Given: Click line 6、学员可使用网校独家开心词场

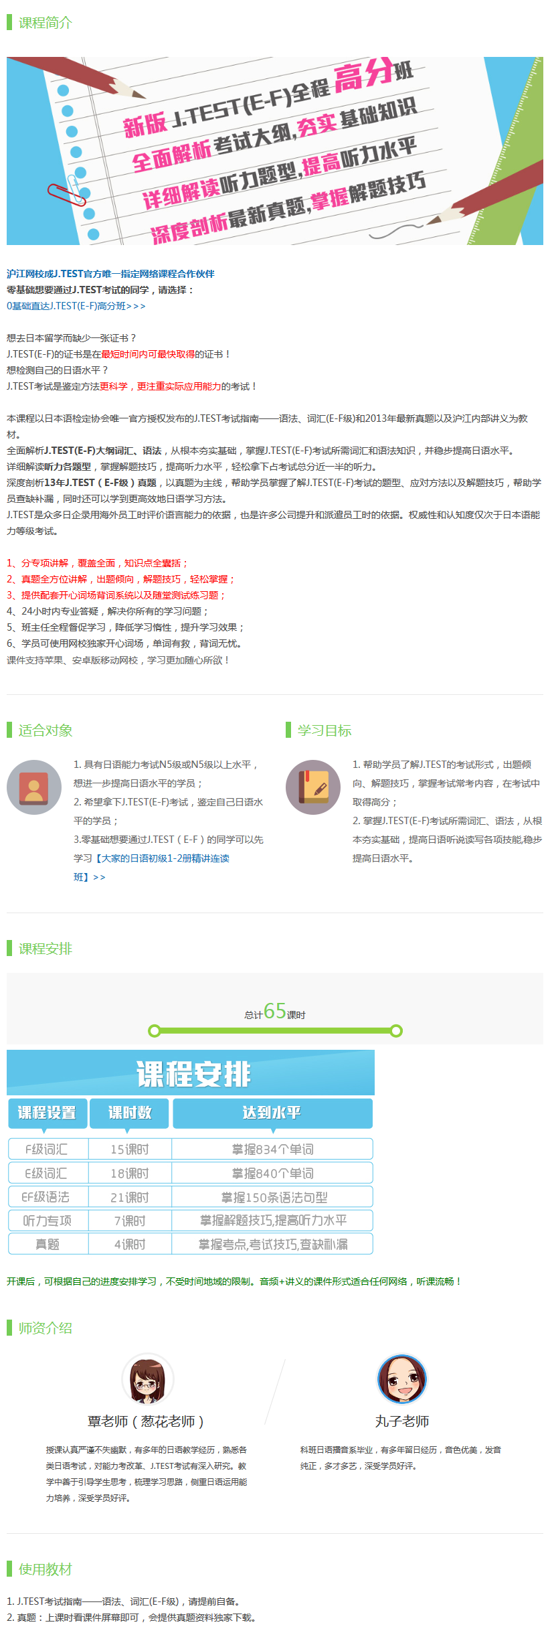Looking at the screenshot, I should [x=126, y=643].
